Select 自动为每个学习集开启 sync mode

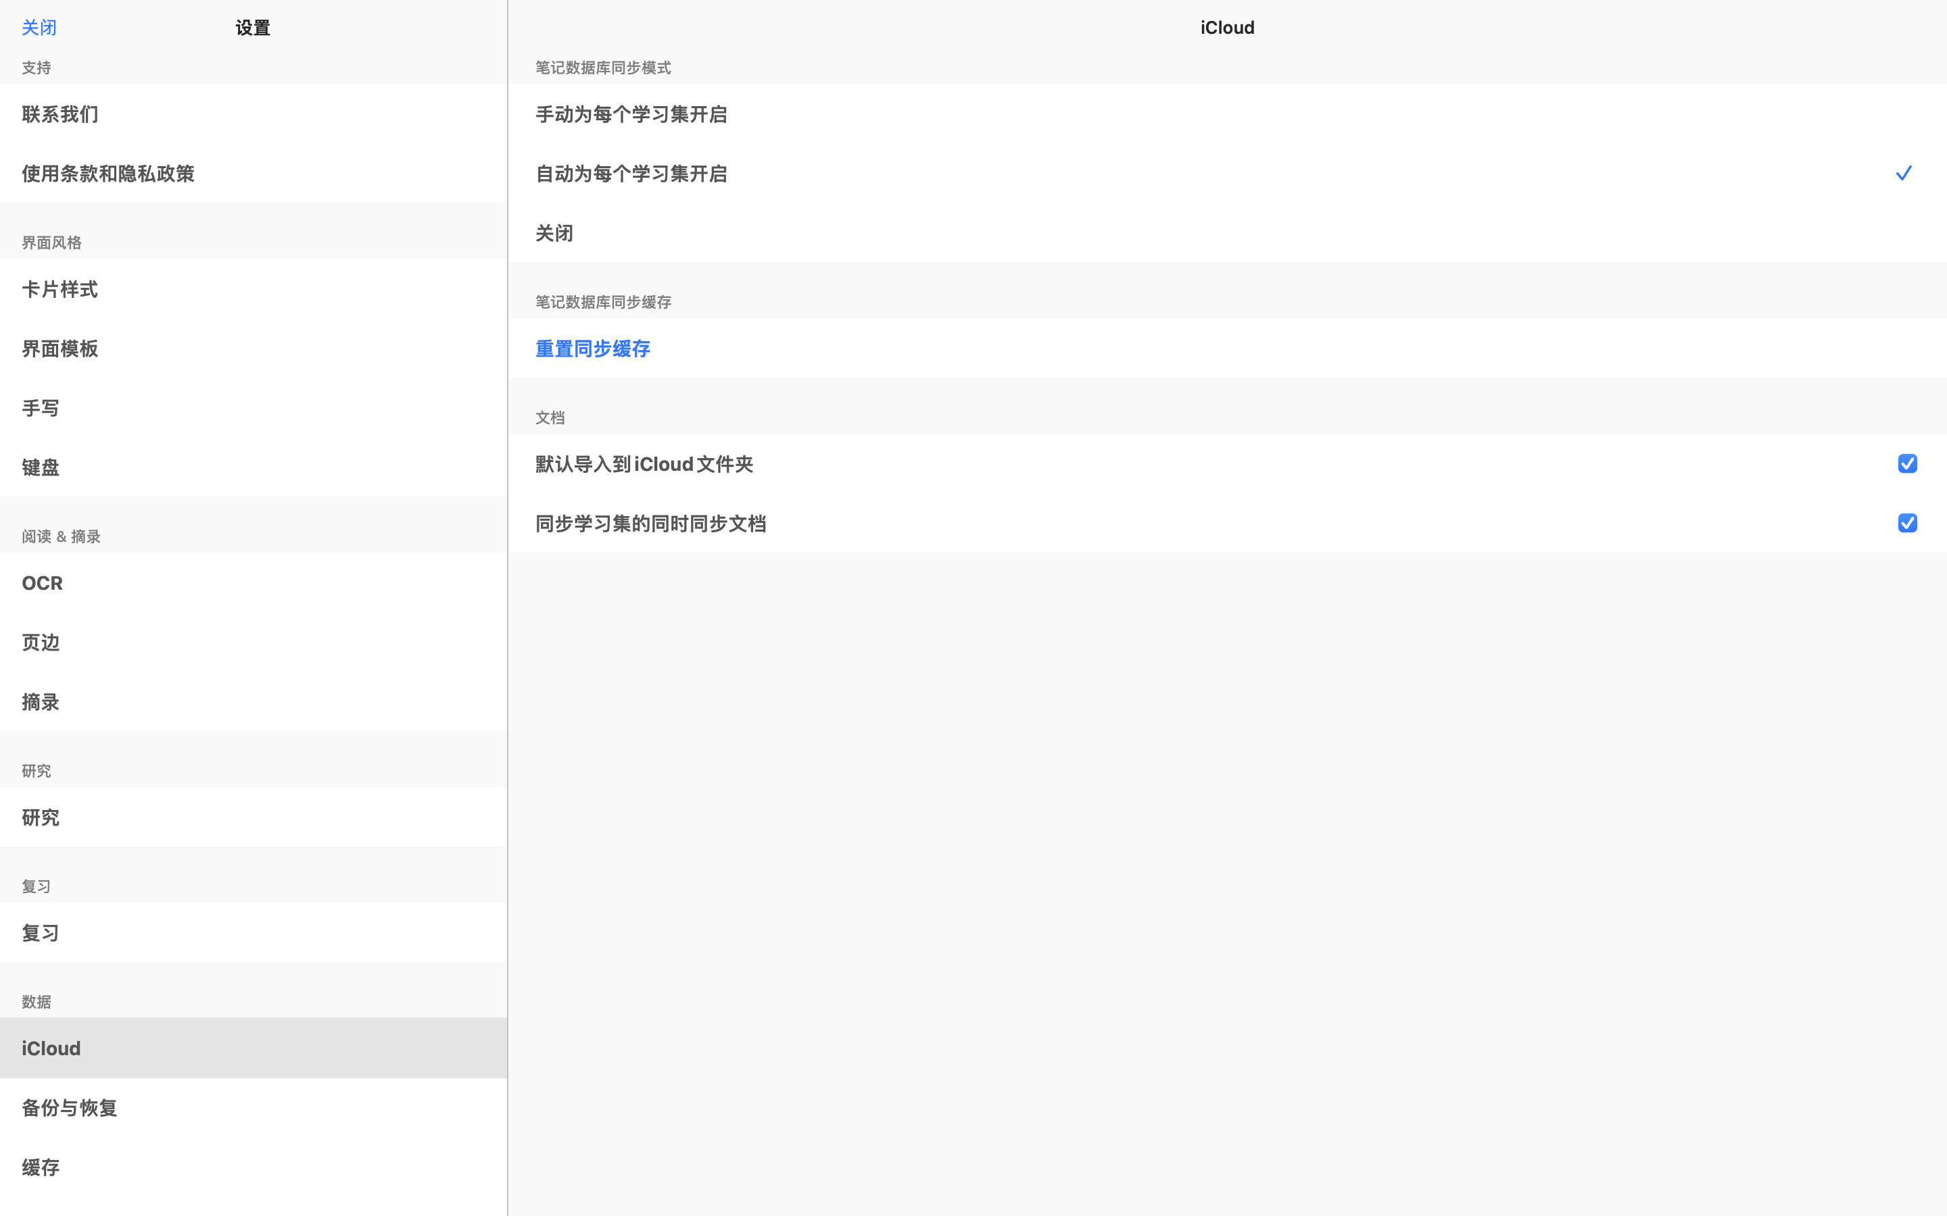631,174
